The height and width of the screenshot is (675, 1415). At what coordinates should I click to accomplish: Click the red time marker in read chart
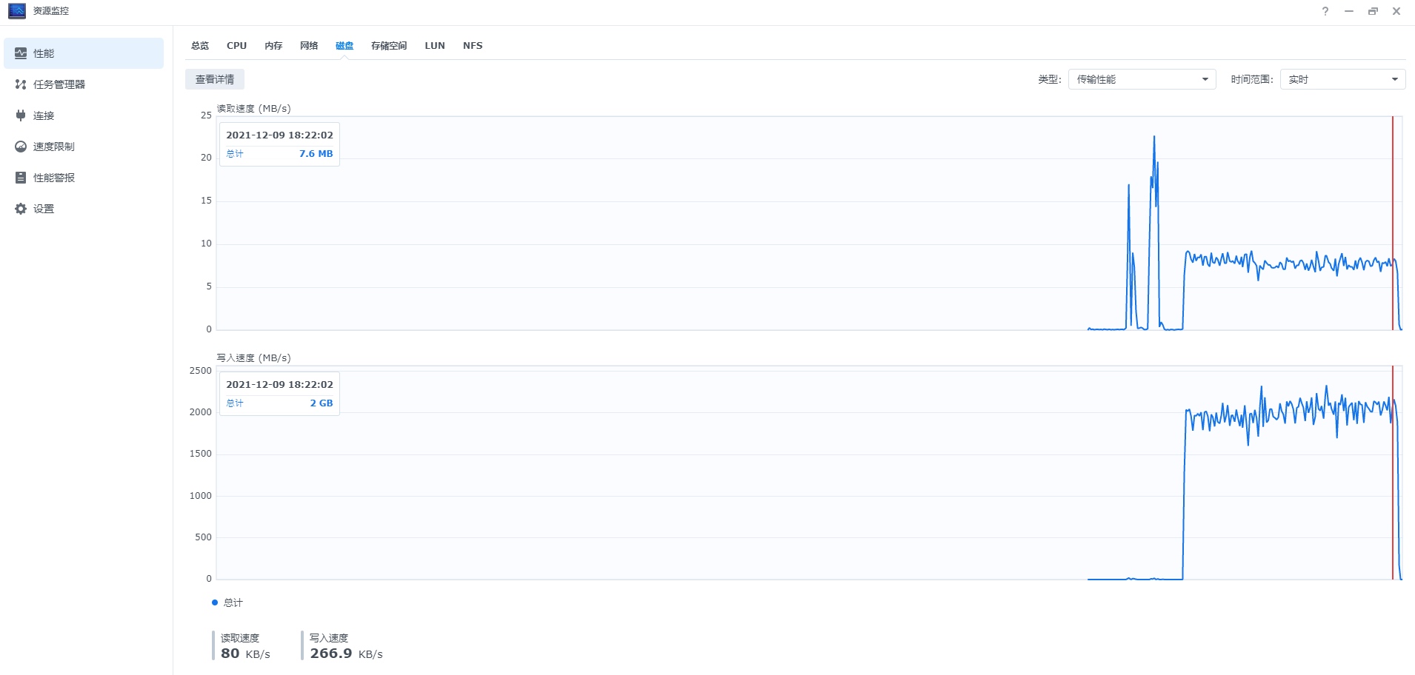[x=1393, y=223]
